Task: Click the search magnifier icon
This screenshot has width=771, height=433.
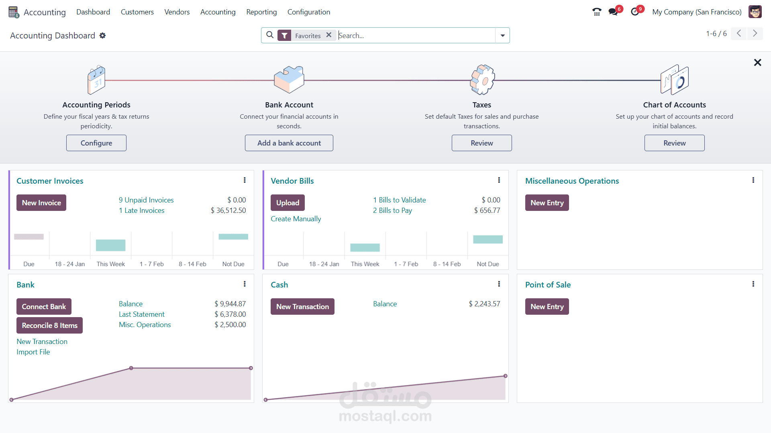Action: pyautogui.click(x=270, y=35)
